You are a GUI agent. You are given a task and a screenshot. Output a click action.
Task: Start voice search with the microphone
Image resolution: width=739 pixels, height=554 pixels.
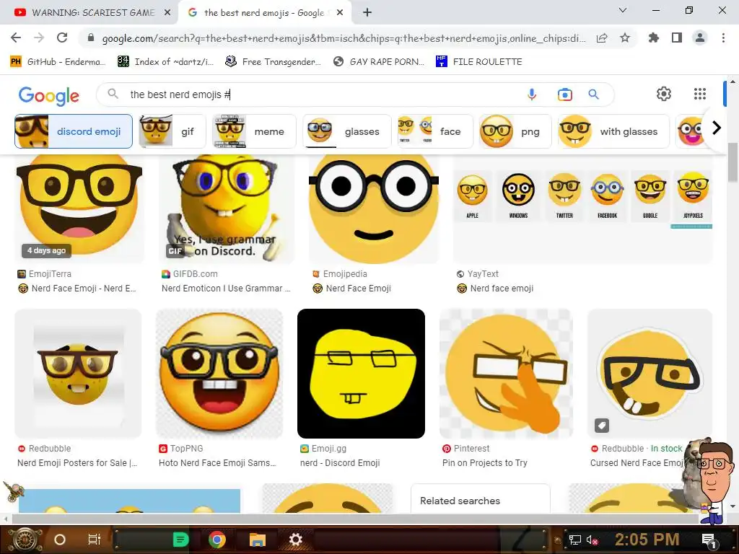pyautogui.click(x=532, y=94)
